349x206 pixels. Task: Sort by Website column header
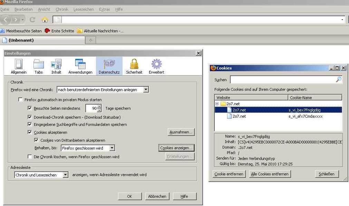251,97
